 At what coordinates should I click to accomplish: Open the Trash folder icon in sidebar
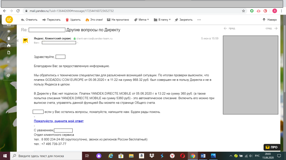click(x=9, y=38)
